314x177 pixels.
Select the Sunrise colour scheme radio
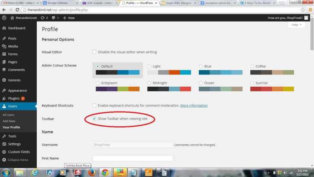(252, 83)
